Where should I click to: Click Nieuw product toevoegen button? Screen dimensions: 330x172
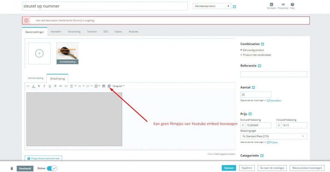point(307,168)
